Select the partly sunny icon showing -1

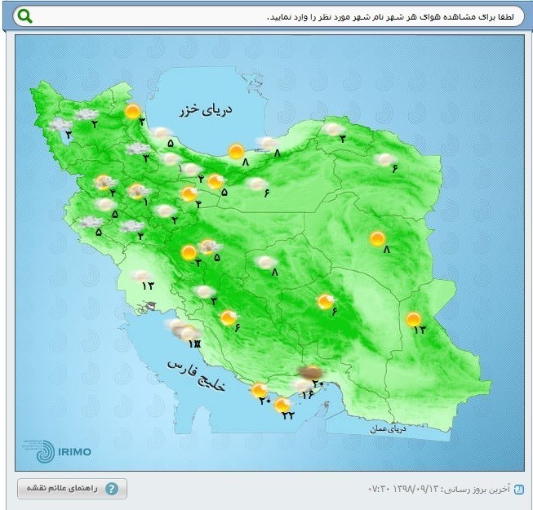pos(137,191)
